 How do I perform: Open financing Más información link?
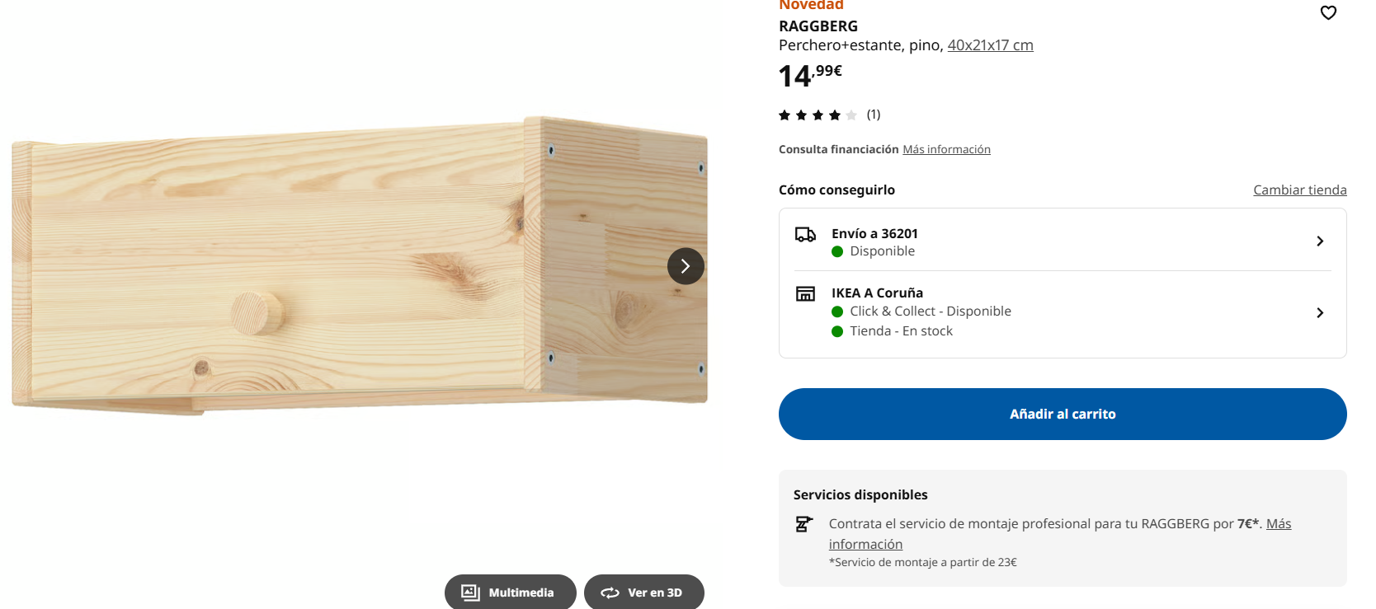946,149
